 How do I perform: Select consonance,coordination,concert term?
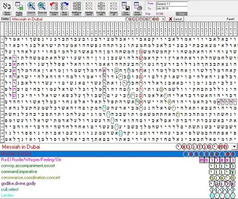coord(31,178)
